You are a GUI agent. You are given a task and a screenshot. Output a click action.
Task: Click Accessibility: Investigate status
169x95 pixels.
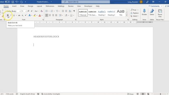pyautogui.click(x=51, y=94)
